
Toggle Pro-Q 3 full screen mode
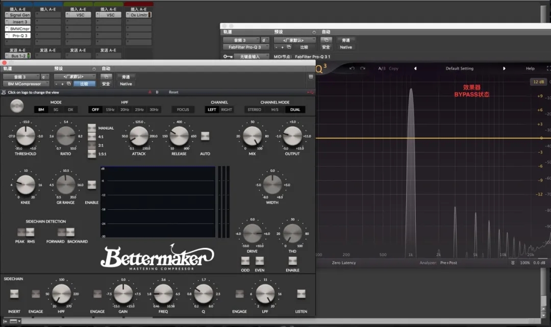548,68
